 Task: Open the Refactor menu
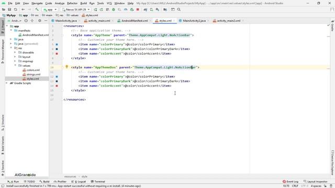tap(72, 3)
